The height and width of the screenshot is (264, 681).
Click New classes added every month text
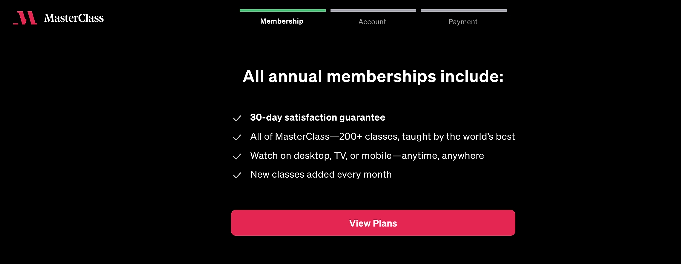(321, 174)
